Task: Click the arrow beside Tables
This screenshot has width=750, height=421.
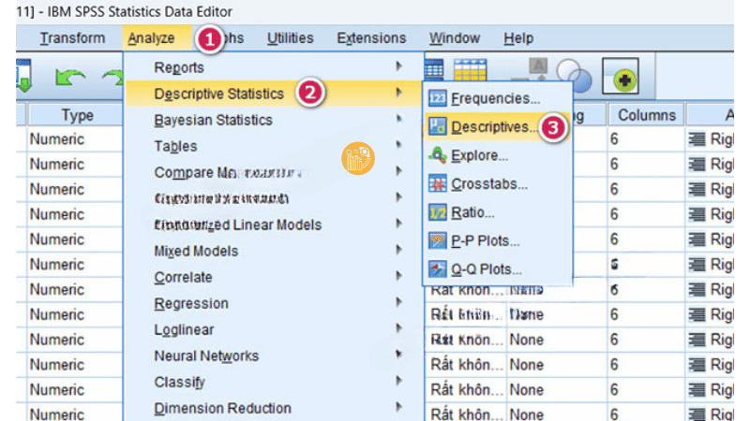Action: [398, 145]
